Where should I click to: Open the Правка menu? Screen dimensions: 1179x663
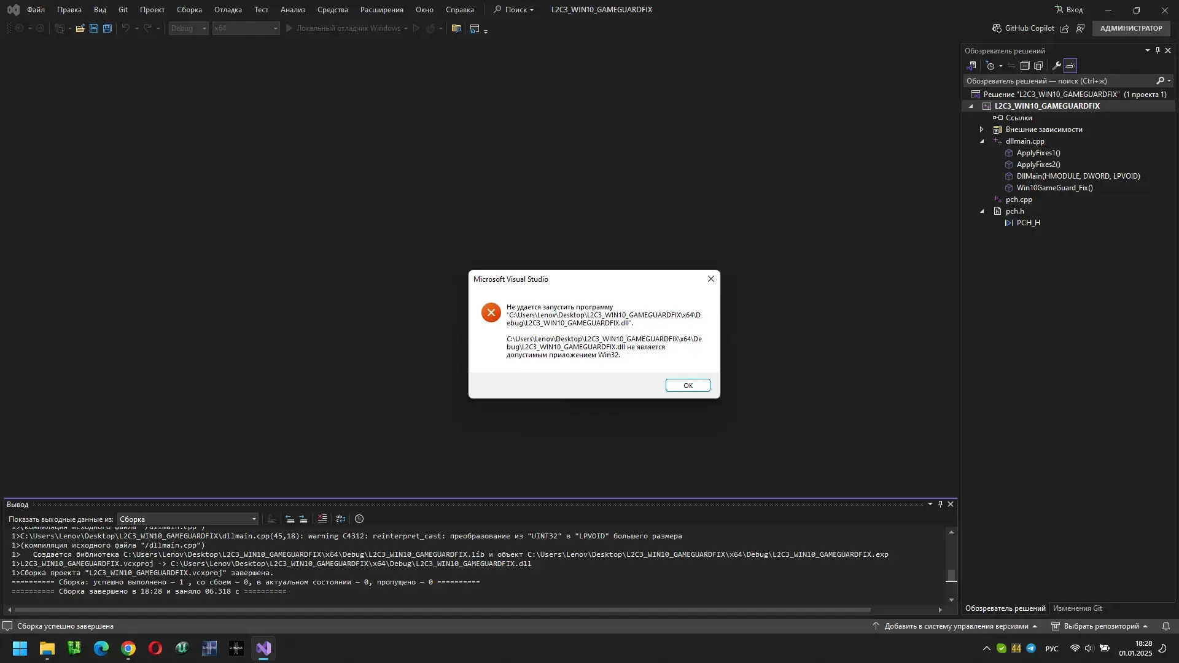[x=69, y=10]
